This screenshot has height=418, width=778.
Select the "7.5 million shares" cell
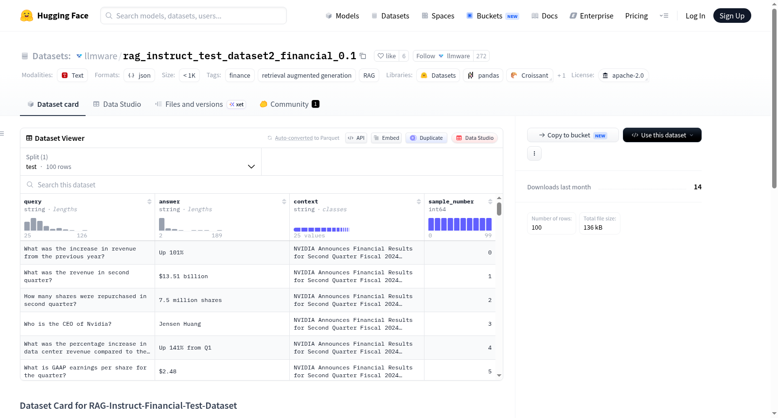click(x=222, y=300)
